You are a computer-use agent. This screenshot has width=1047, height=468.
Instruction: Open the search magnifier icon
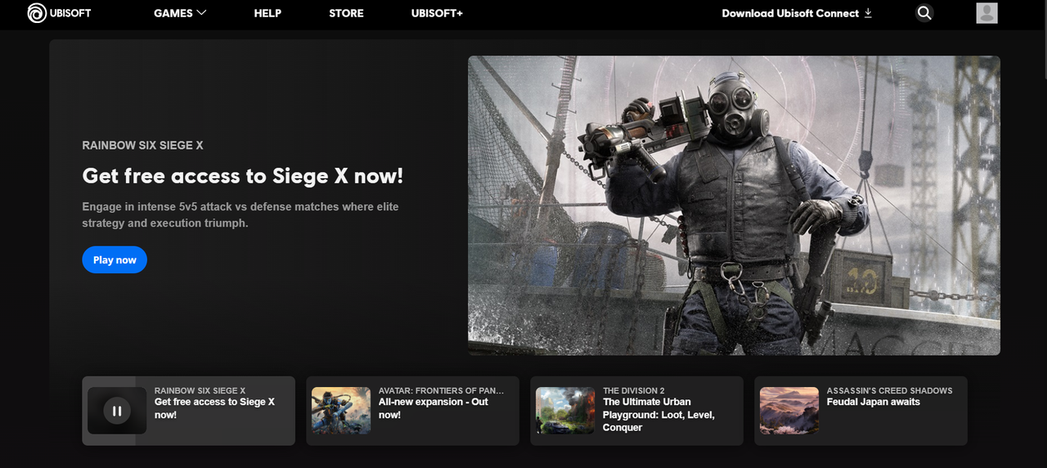[924, 13]
